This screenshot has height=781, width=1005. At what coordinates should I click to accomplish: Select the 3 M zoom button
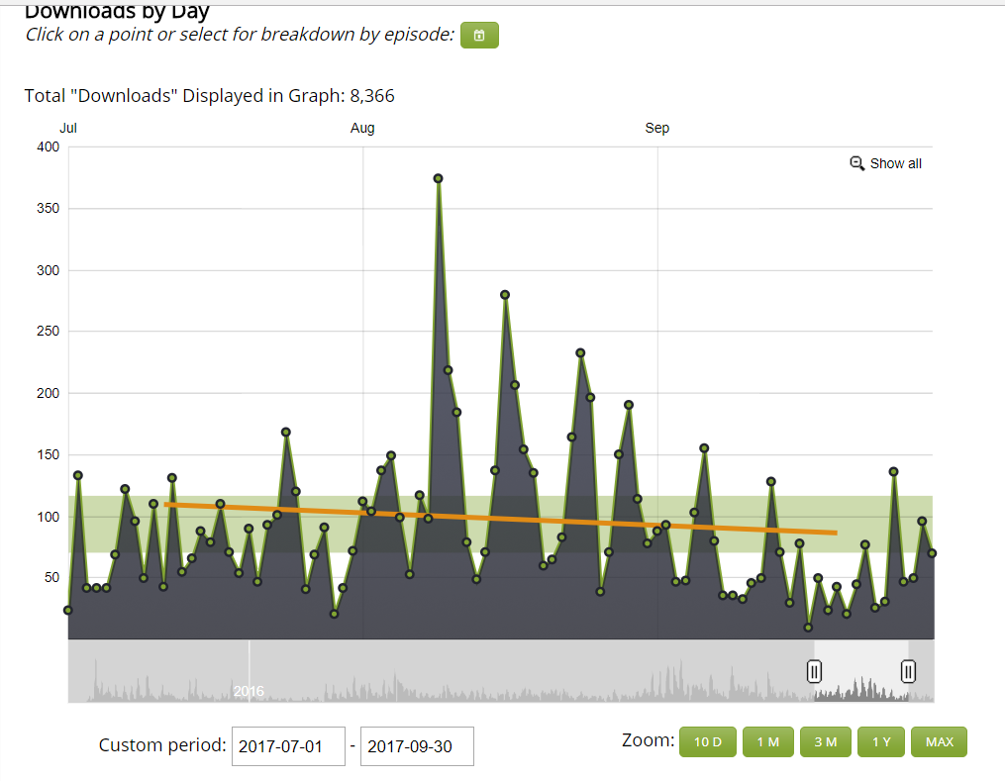click(825, 741)
